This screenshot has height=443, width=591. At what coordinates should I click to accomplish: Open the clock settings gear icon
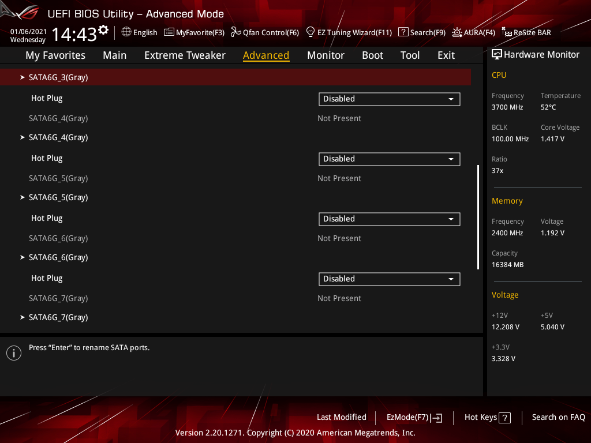pyautogui.click(x=103, y=30)
